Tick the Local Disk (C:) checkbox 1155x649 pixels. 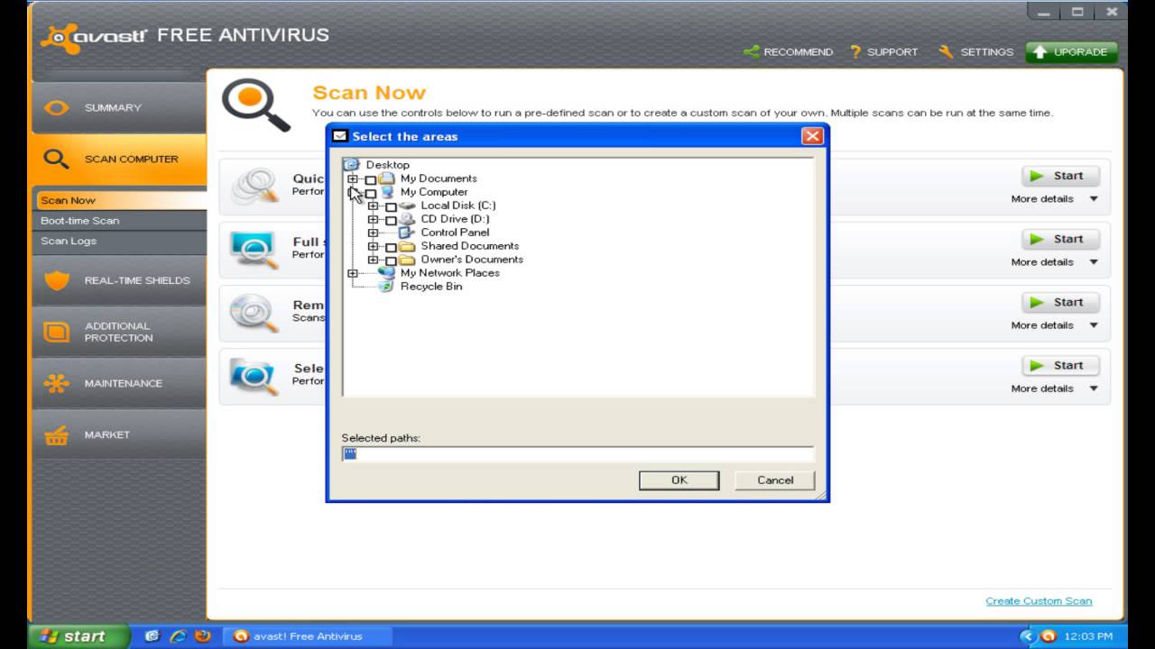pos(391,206)
